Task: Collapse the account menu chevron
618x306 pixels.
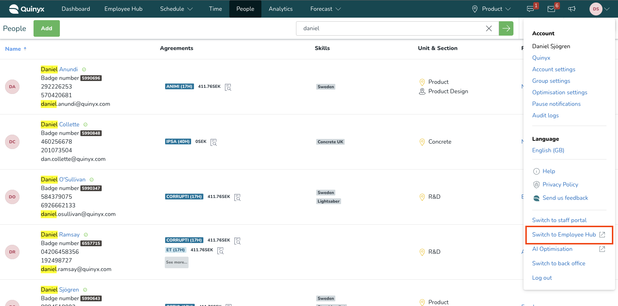Action: tap(607, 9)
